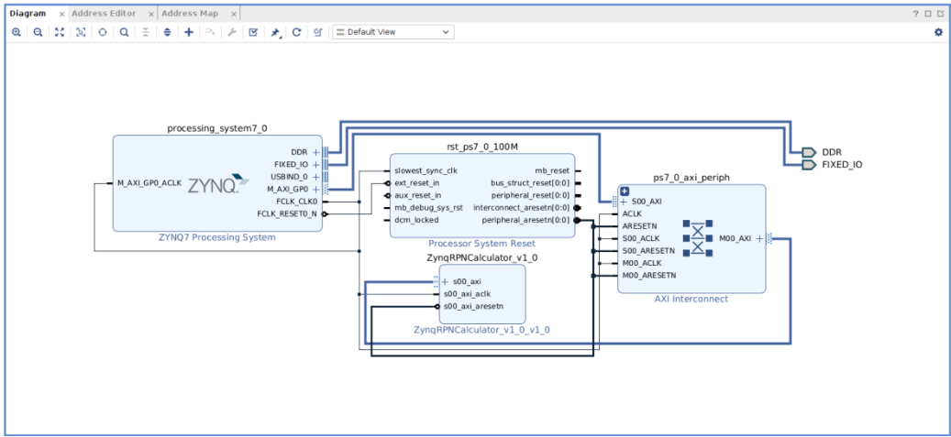Select the s00_axi_aclk pin

[468, 293]
